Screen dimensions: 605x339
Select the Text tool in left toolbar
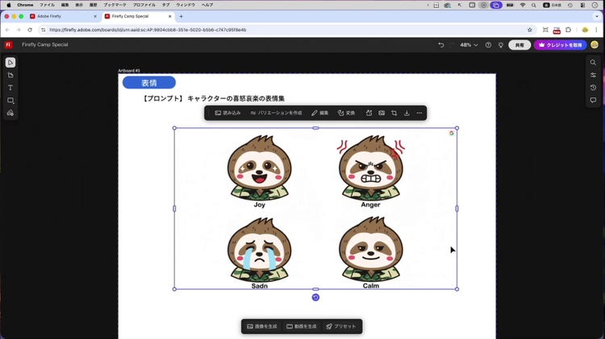pos(10,88)
